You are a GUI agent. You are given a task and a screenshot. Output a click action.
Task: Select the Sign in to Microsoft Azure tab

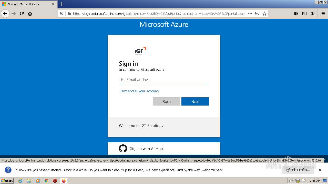[x=29, y=4]
